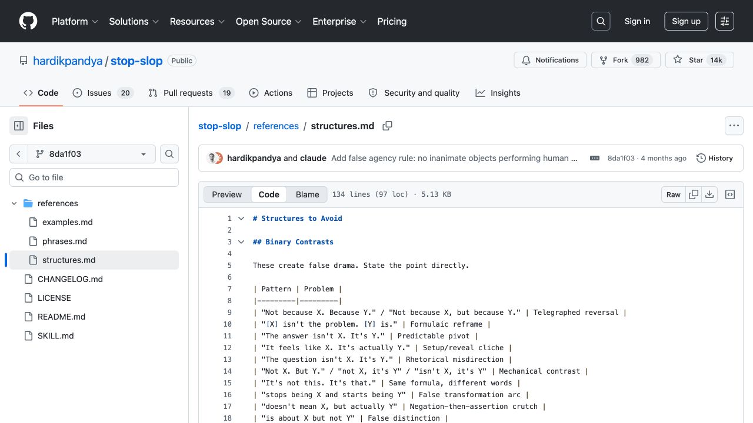The width and height of the screenshot is (753, 423).
Task: Open CHANGELOG.md in file tree
Action: (x=70, y=279)
